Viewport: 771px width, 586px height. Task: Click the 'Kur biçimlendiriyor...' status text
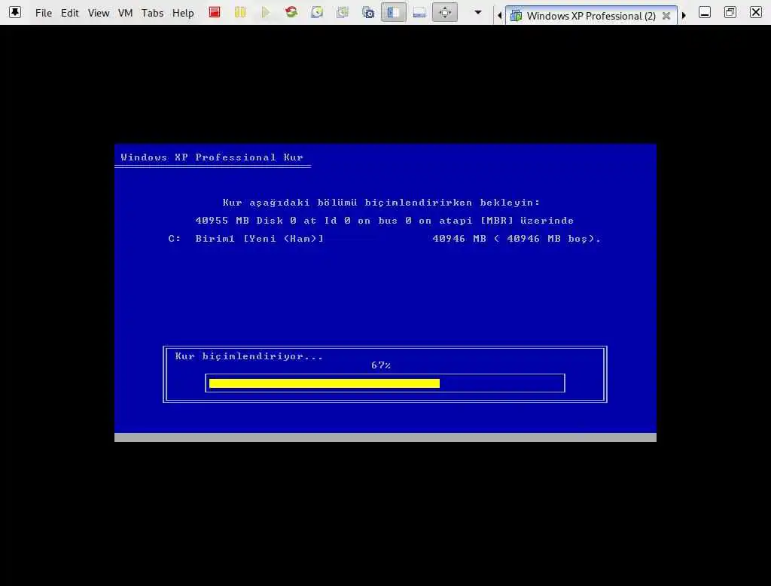[248, 356]
